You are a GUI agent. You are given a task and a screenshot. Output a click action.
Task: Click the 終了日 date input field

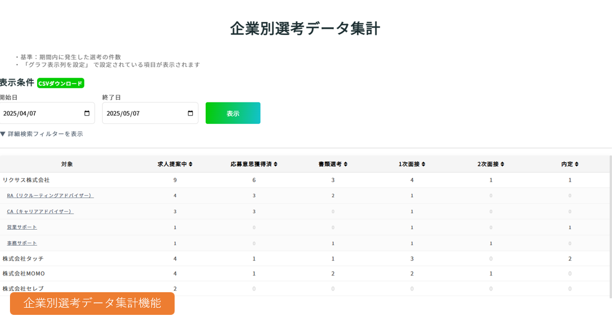click(x=145, y=113)
